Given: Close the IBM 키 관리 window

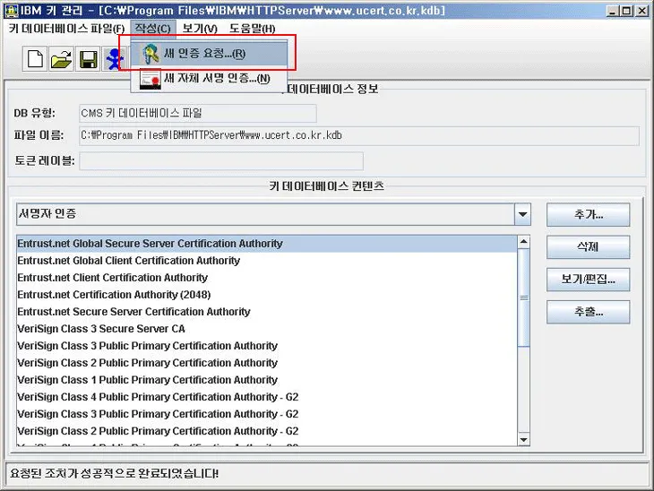Looking at the screenshot, I should click(x=641, y=11).
